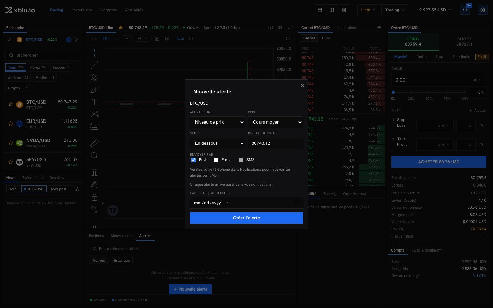This screenshot has width=493, height=308.
Task: Click the trash delete drawings icon
Action: 94,226
